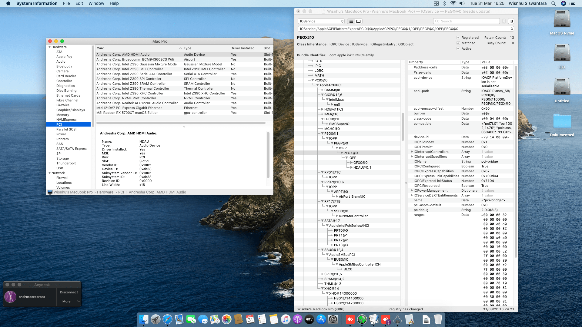Collapse the Hardware section in sidebar

click(x=49, y=47)
